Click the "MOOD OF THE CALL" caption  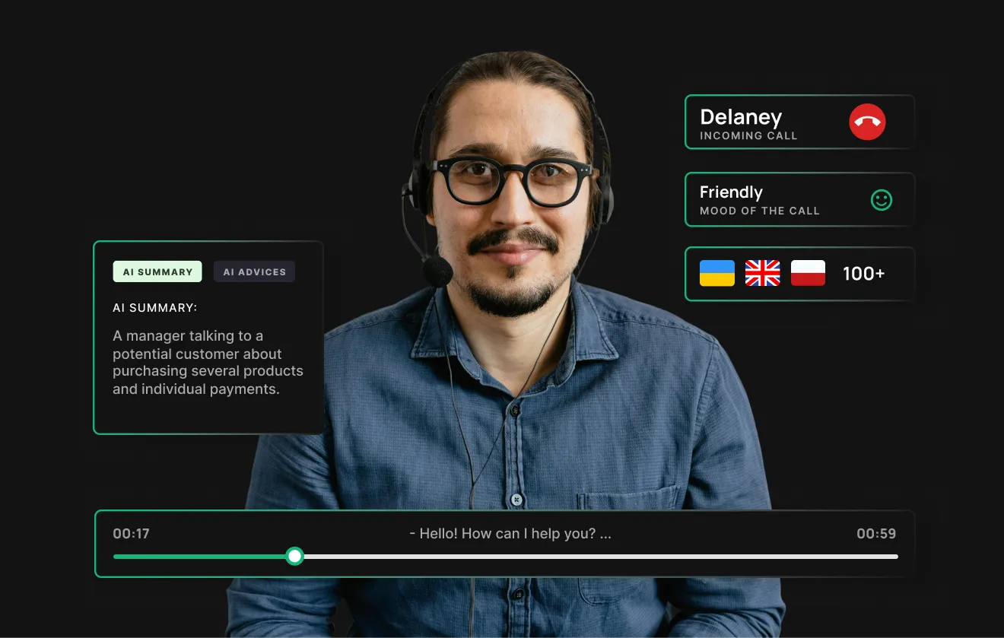[759, 211]
